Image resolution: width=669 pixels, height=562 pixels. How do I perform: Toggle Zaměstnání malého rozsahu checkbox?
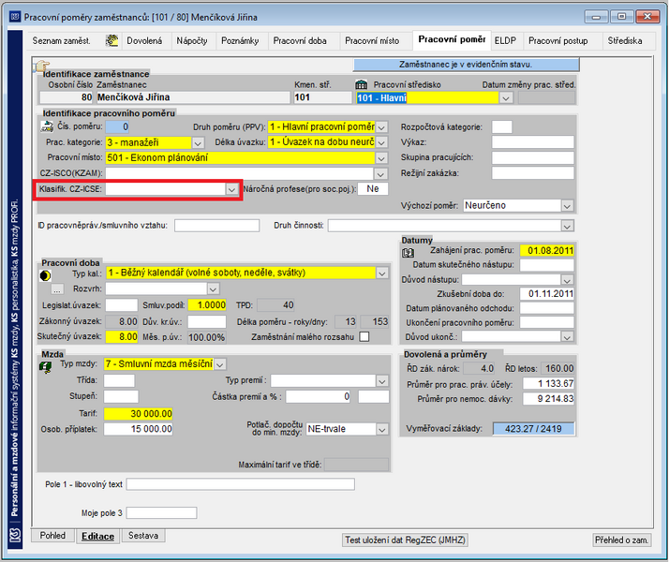tap(364, 337)
